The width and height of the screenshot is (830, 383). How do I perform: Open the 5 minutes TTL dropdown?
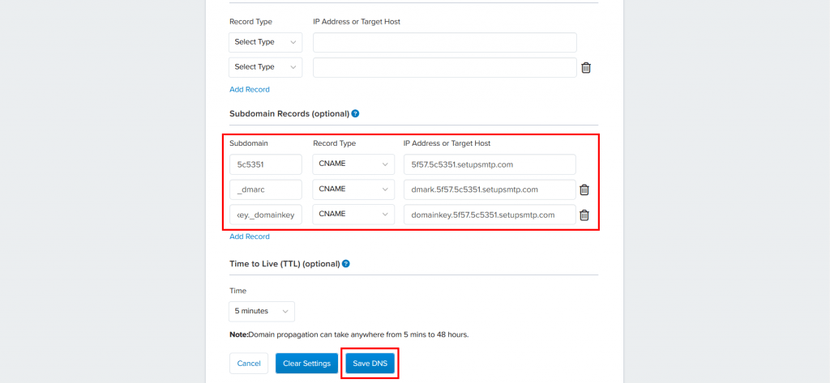tap(262, 311)
